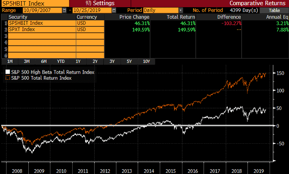The width and height of the screenshot is (289, 174).
Task: Click the Difference column header
Action: (229, 17)
